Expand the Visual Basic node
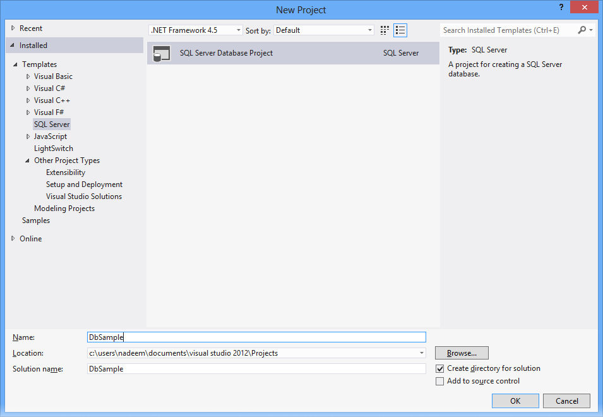This screenshot has height=417, width=603. point(28,76)
